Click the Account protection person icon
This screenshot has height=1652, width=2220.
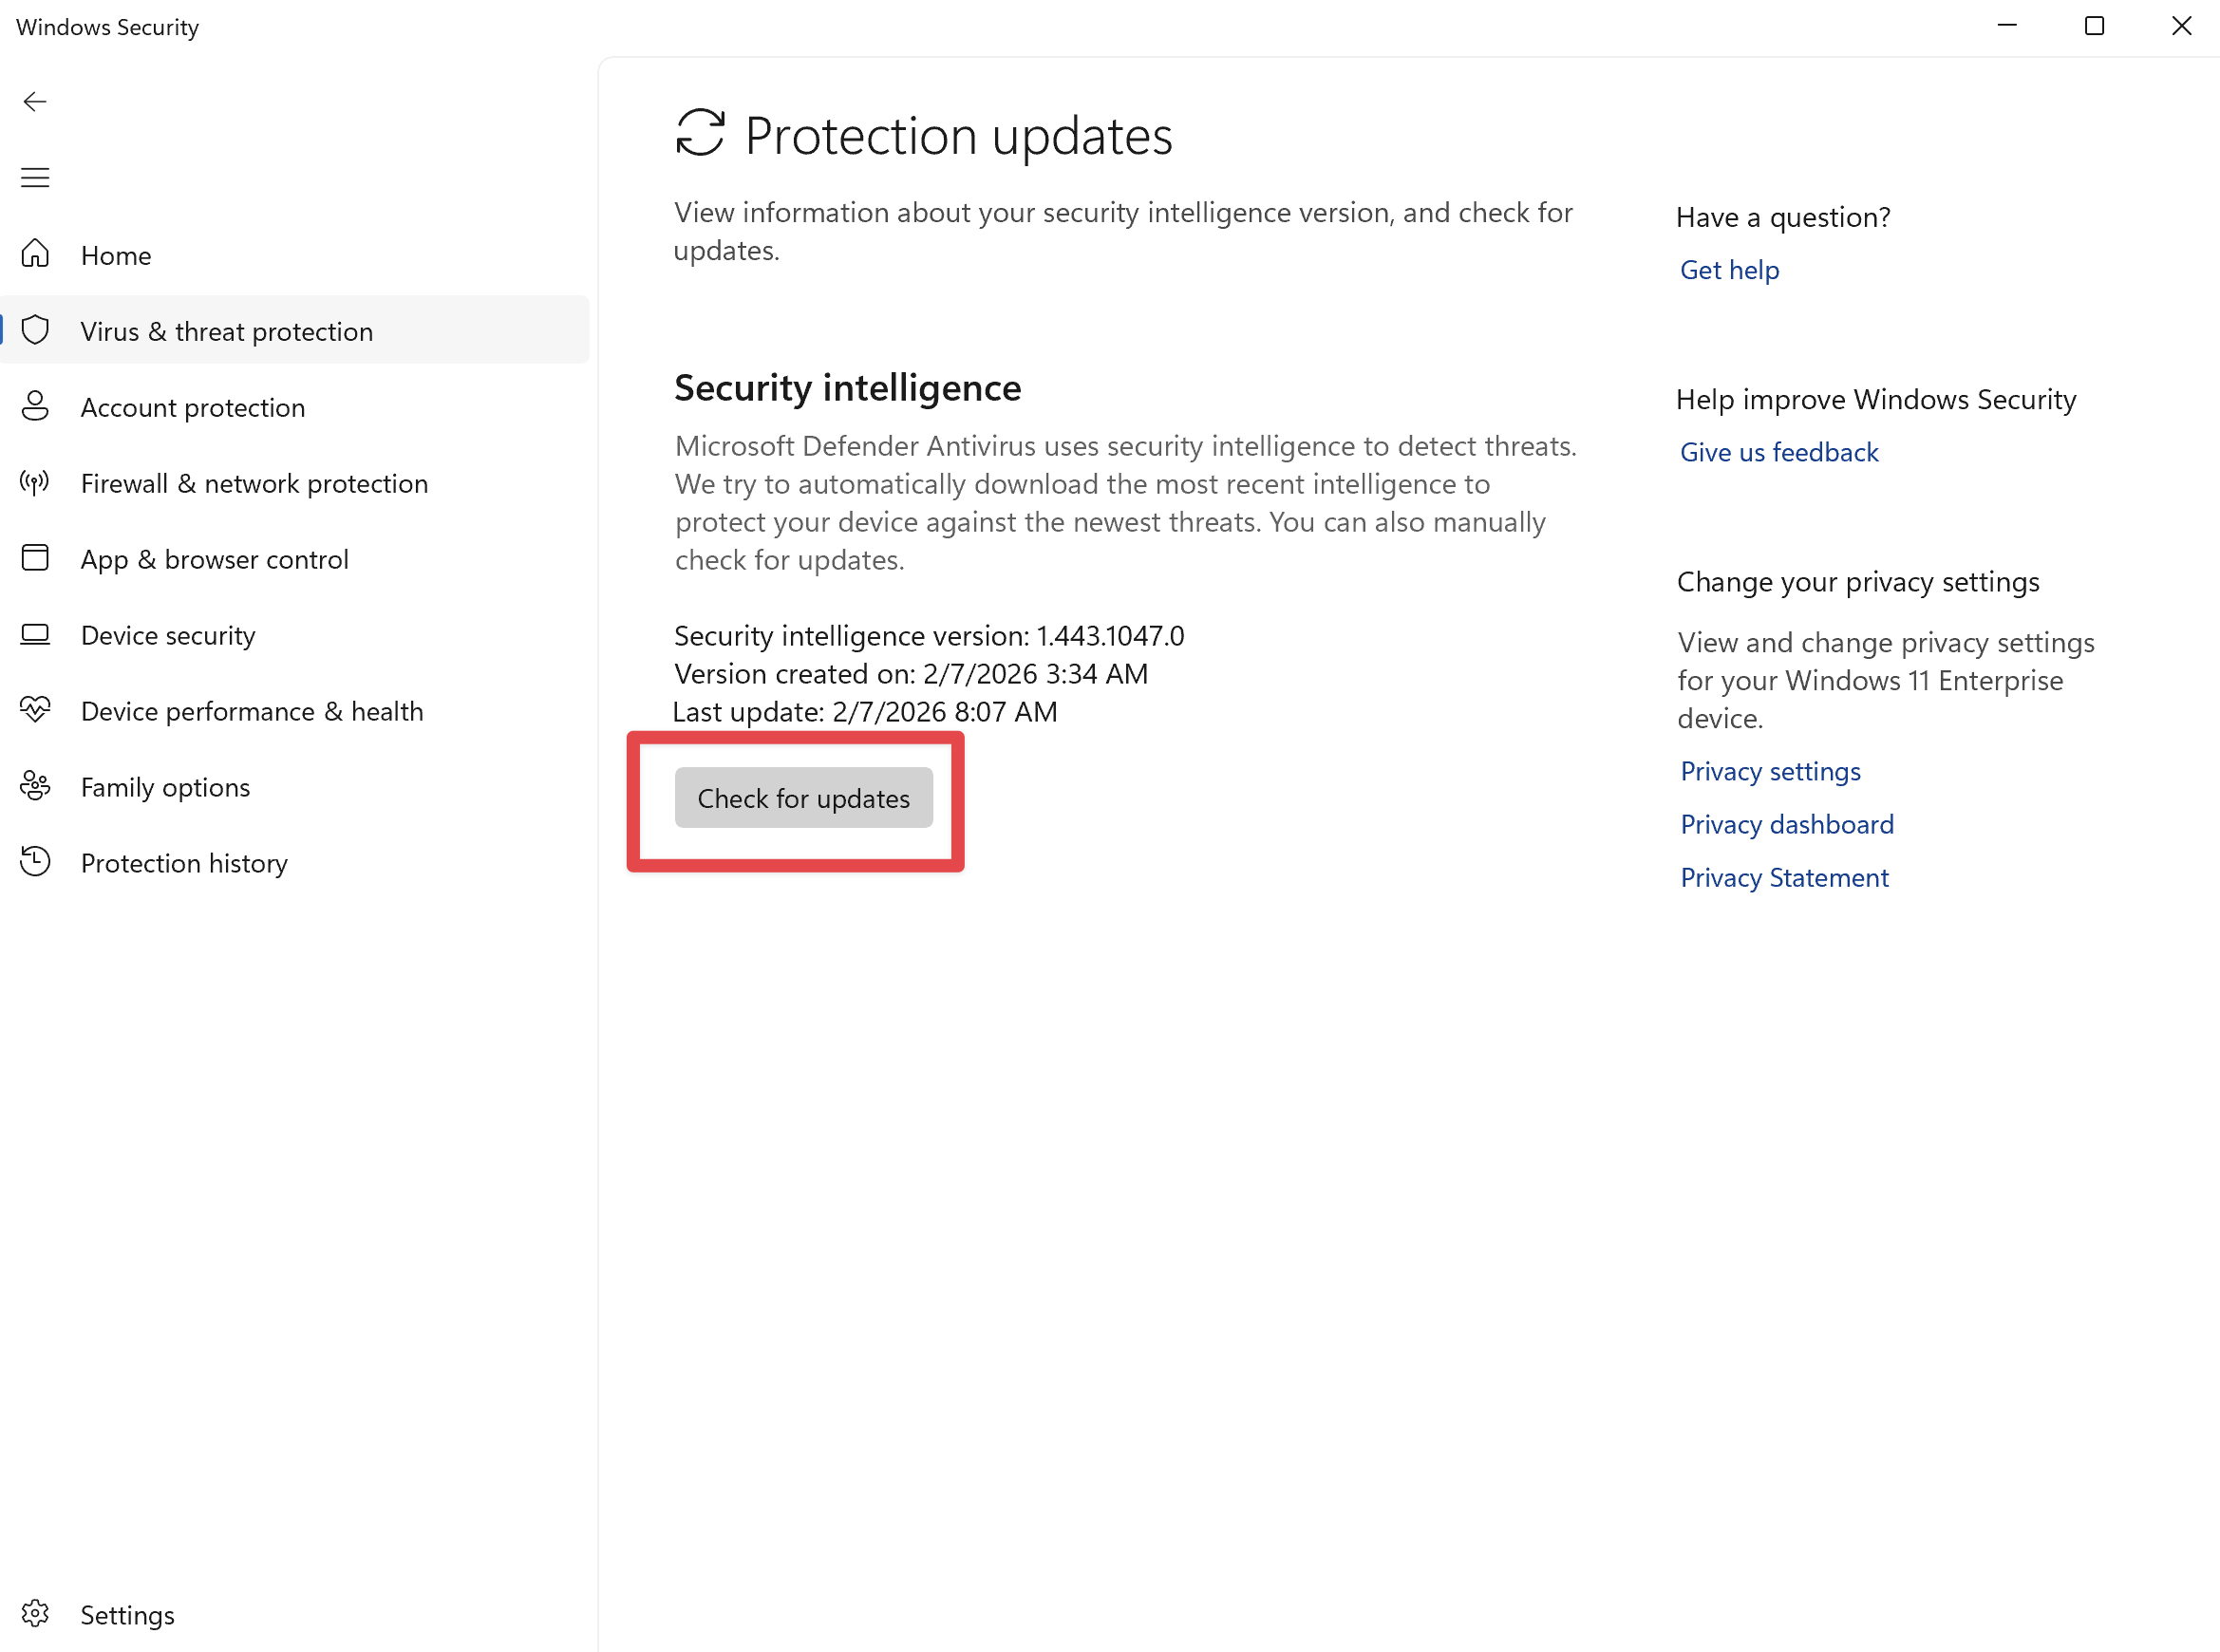(35, 406)
